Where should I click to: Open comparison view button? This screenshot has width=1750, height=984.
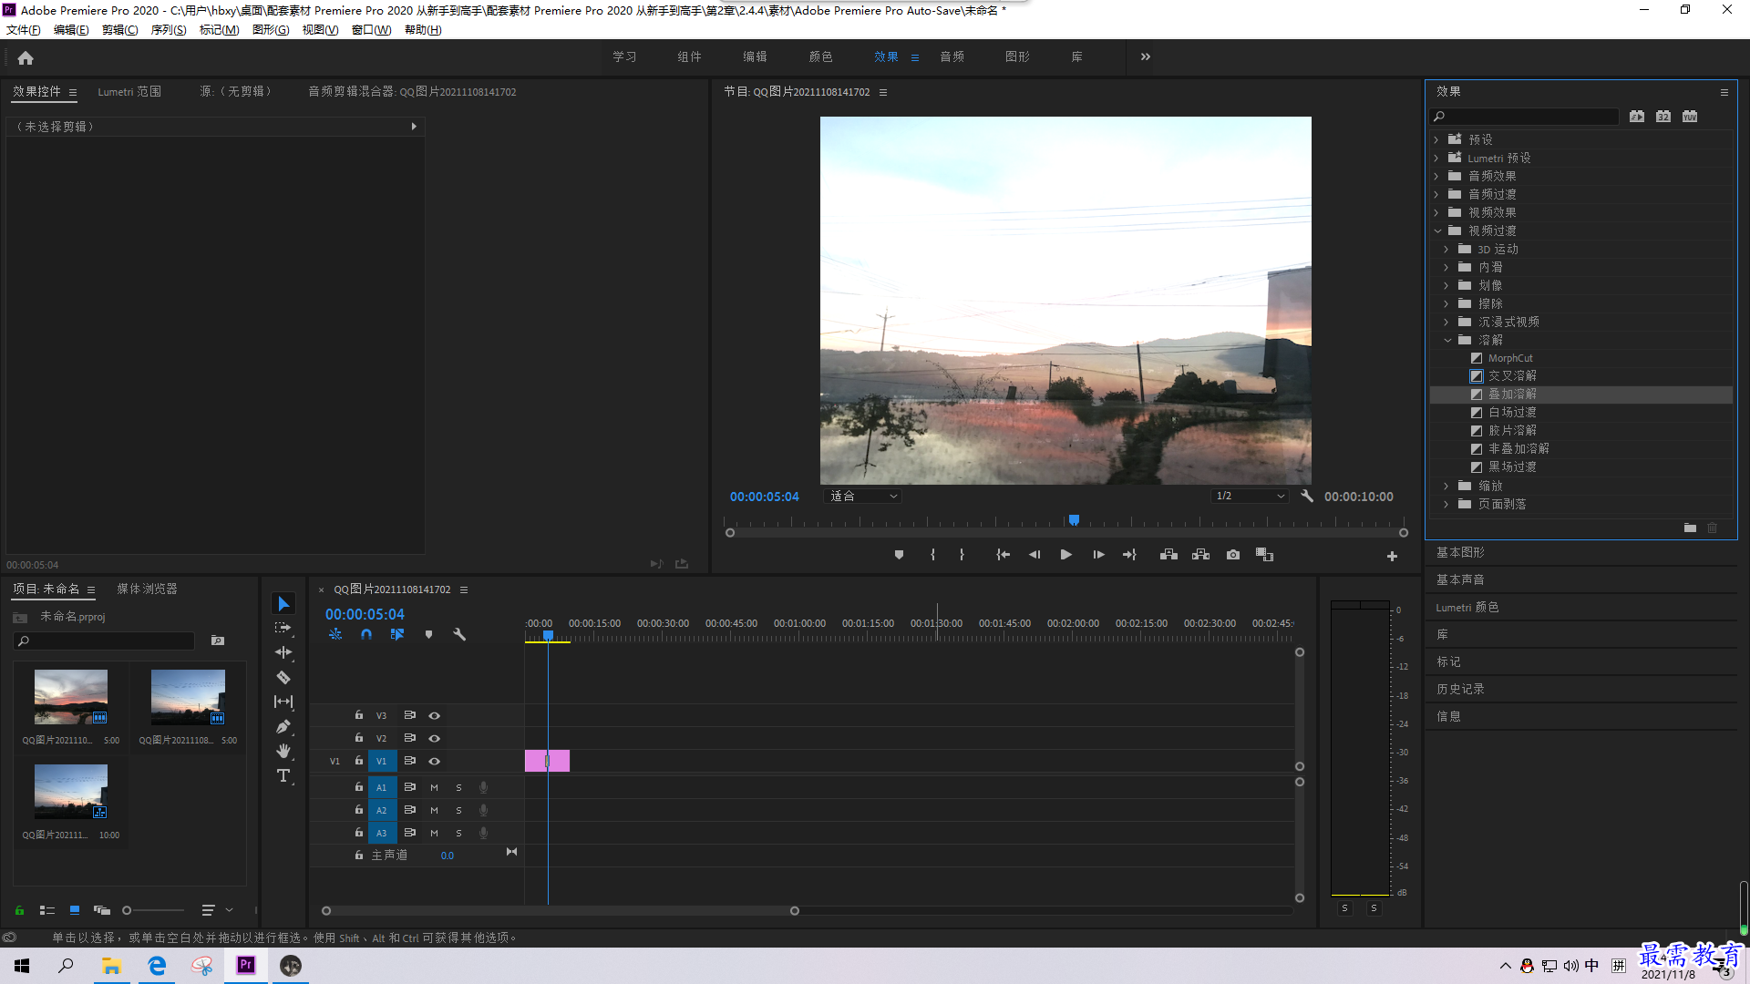click(1264, 555)
